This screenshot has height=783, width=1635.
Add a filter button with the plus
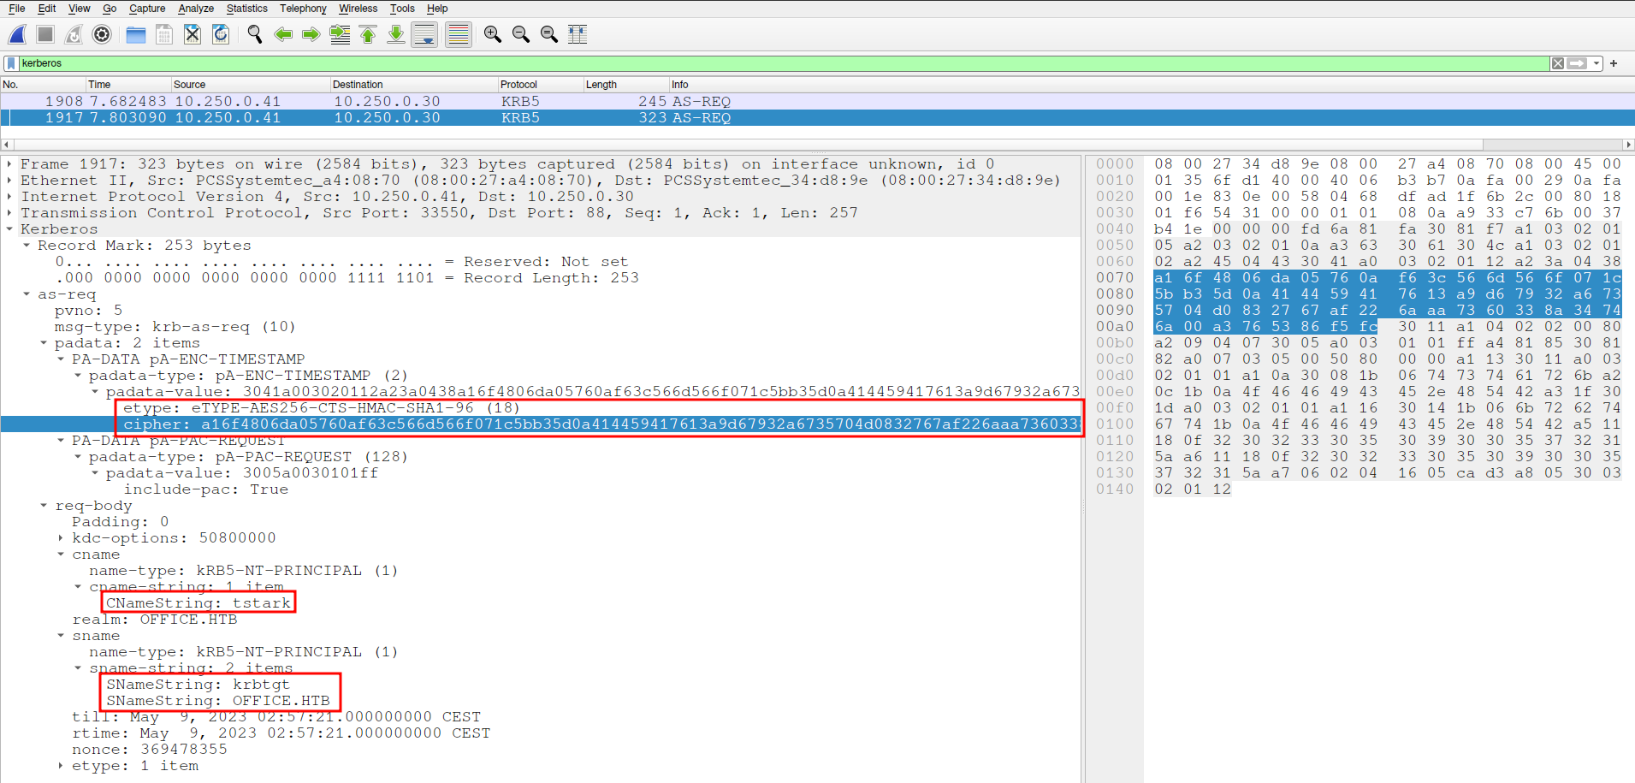1614,63
